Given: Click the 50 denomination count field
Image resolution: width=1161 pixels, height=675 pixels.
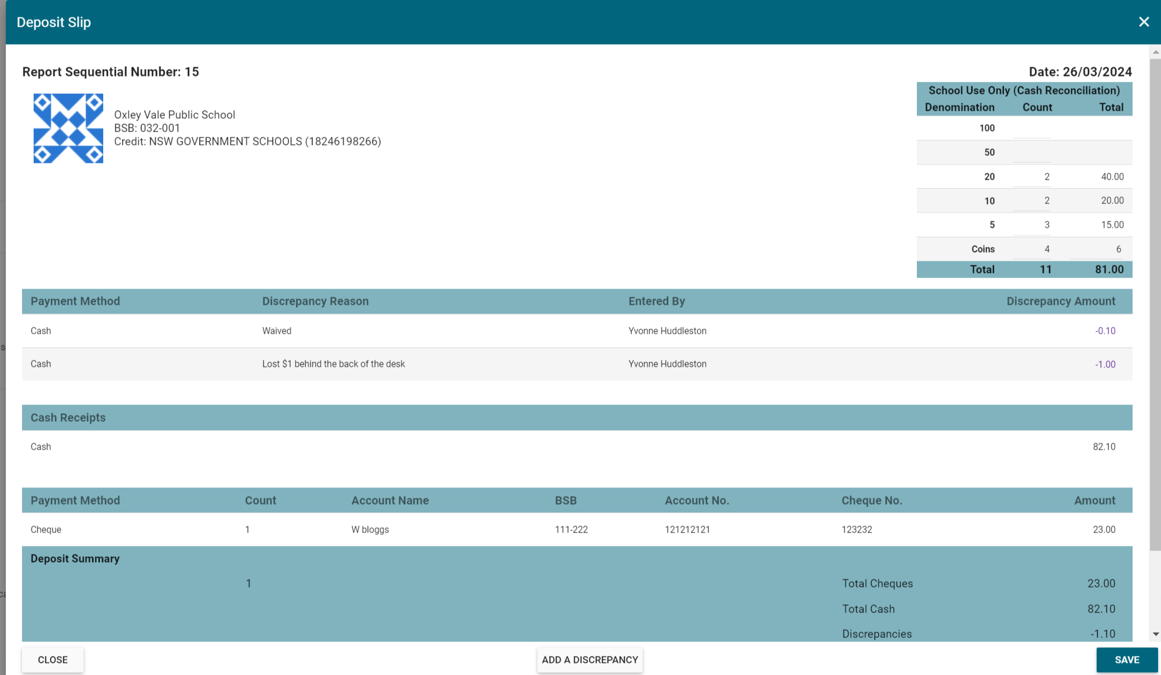Looking at the screenshot, I should tap(1032, 153).
